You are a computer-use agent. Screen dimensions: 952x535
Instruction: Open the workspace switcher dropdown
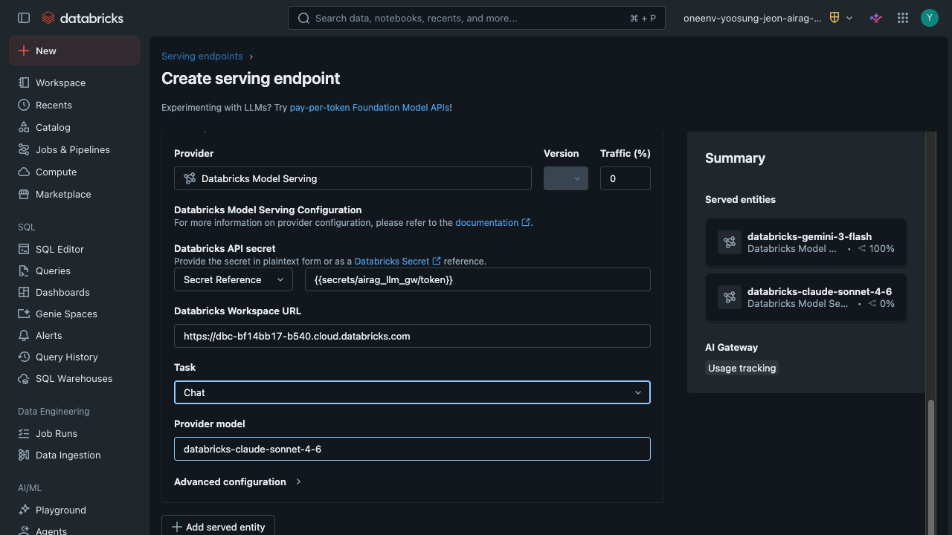click(x=768, y=18)
